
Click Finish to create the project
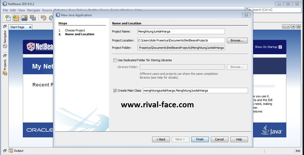(200, 139)
